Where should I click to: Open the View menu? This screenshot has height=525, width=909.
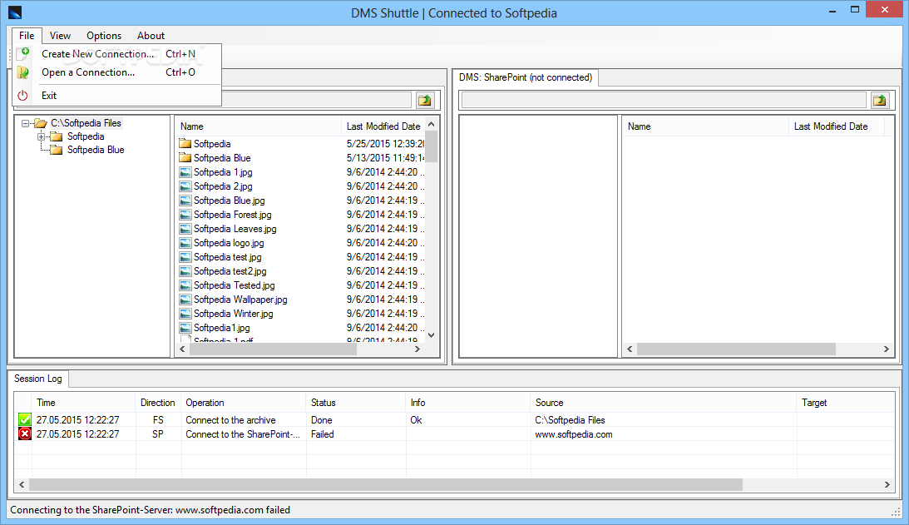[x=60, y=36]
